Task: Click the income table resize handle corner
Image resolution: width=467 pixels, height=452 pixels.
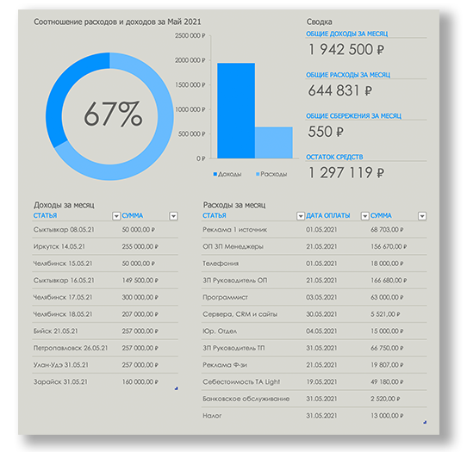Action: (x=177, y=388)
